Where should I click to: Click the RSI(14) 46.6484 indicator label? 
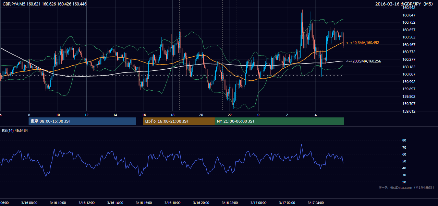pyautogui.click(x=15, y=130)
